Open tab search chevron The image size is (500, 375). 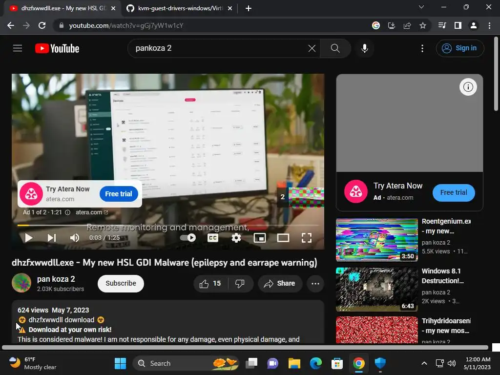coord(421,7)
